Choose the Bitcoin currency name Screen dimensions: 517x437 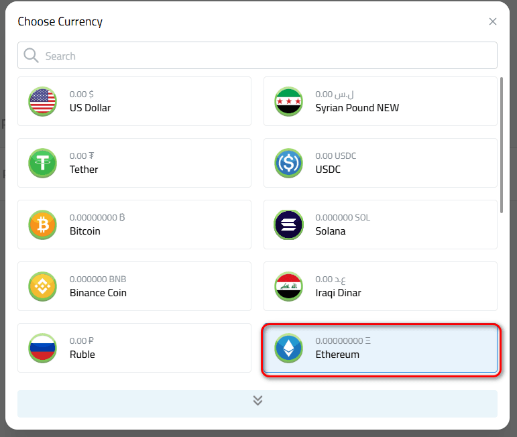(84, 231)
